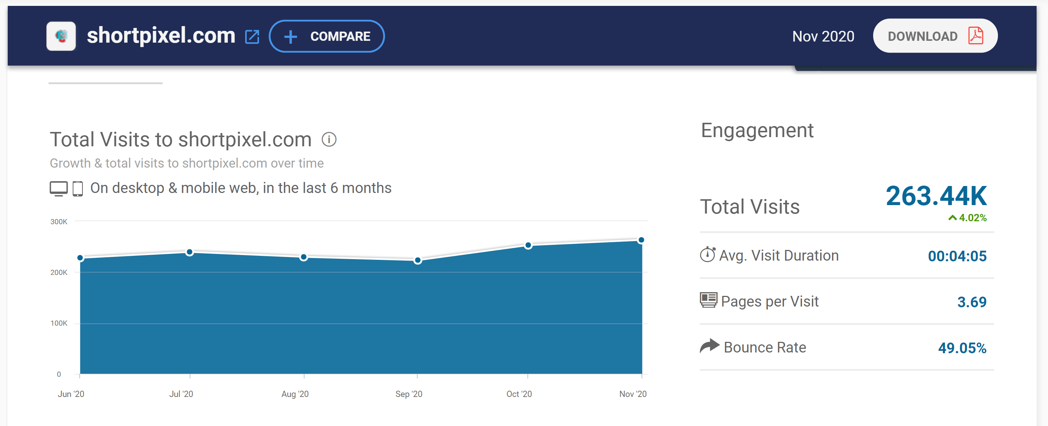Click the 300K y-axis label
Screen dimensions: 1048x426
point(59,222)
